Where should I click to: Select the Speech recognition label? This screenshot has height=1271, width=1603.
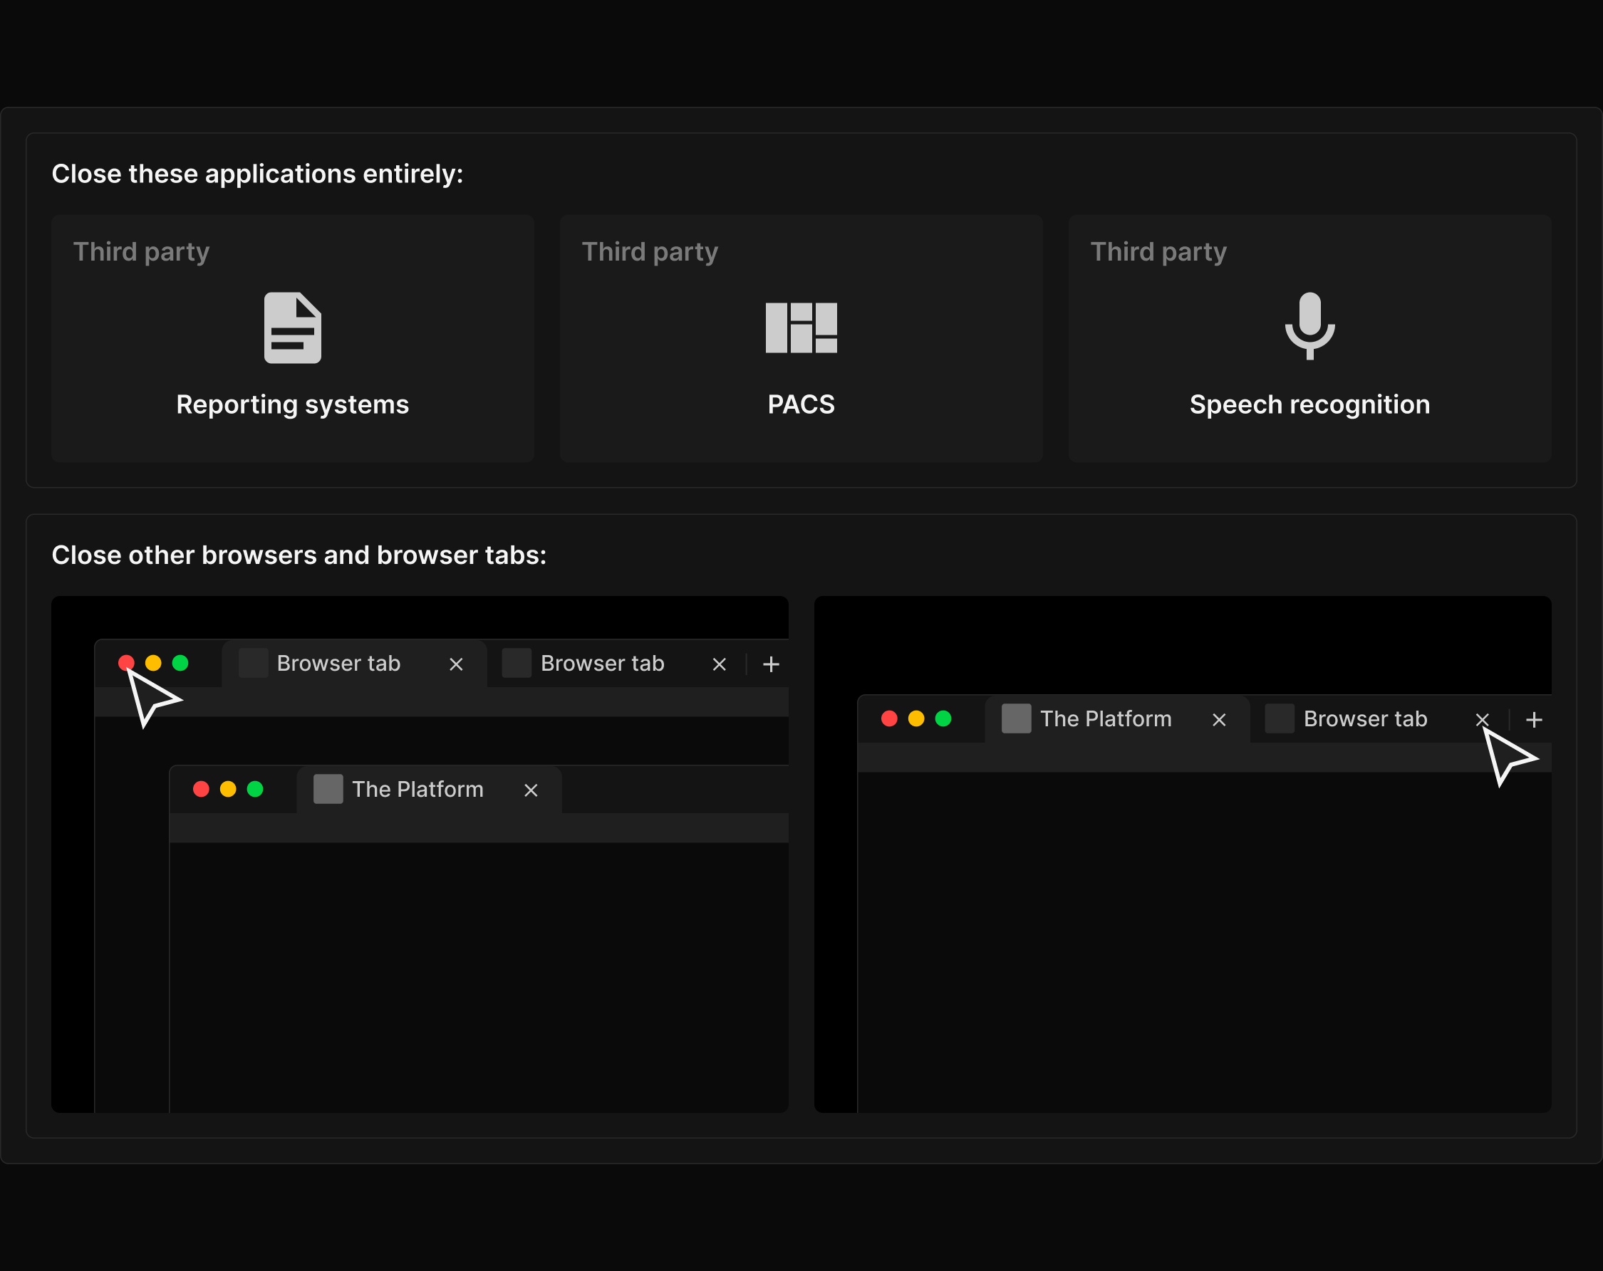(1309, 404)
